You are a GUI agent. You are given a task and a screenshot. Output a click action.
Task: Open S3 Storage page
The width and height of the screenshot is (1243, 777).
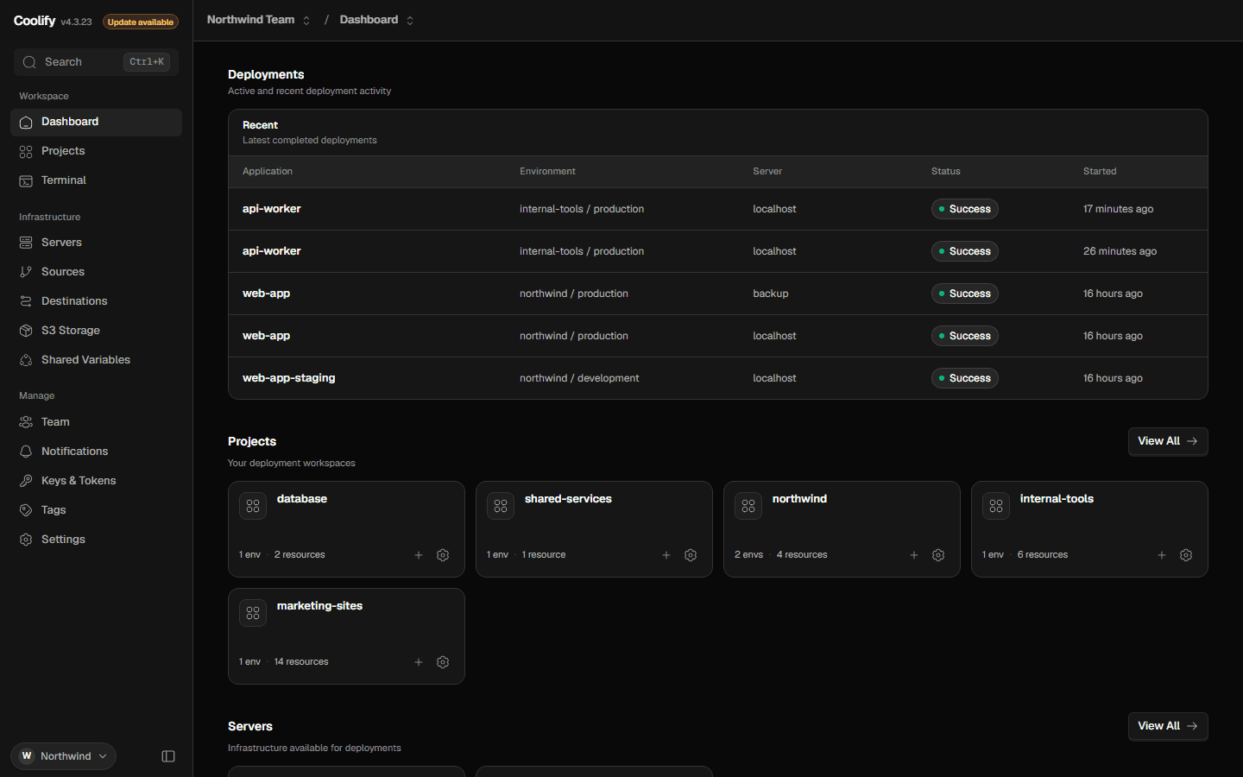[x=96, y=331]
